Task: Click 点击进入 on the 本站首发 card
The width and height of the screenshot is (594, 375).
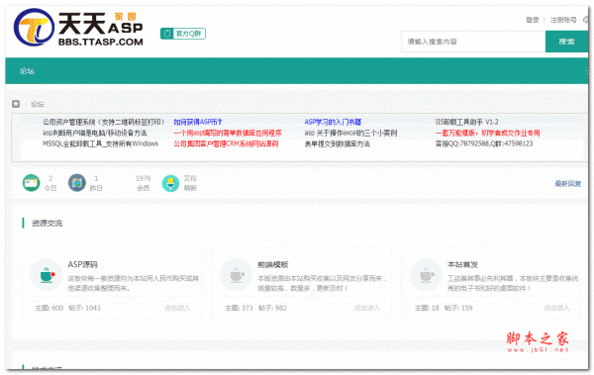Action: (556, 308)
